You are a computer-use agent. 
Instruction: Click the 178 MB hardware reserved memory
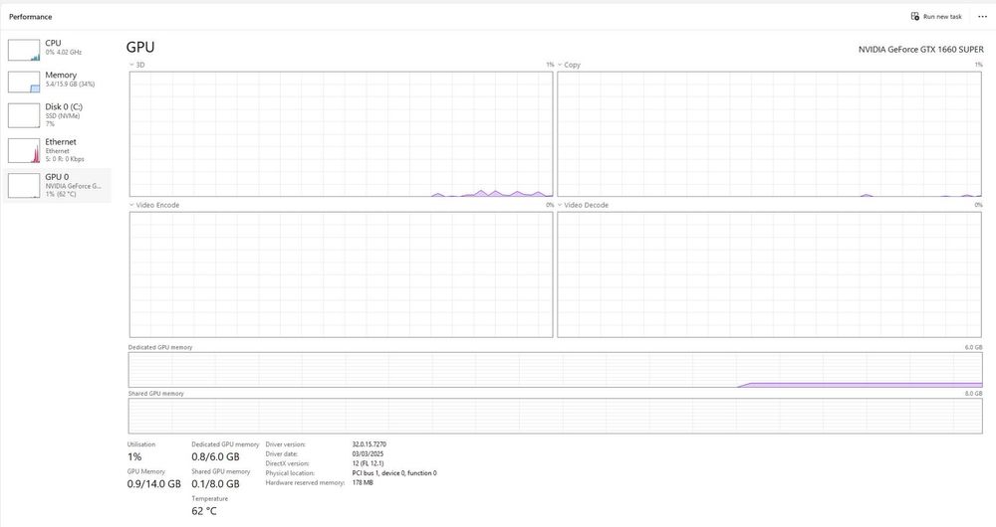click(363, 482)
